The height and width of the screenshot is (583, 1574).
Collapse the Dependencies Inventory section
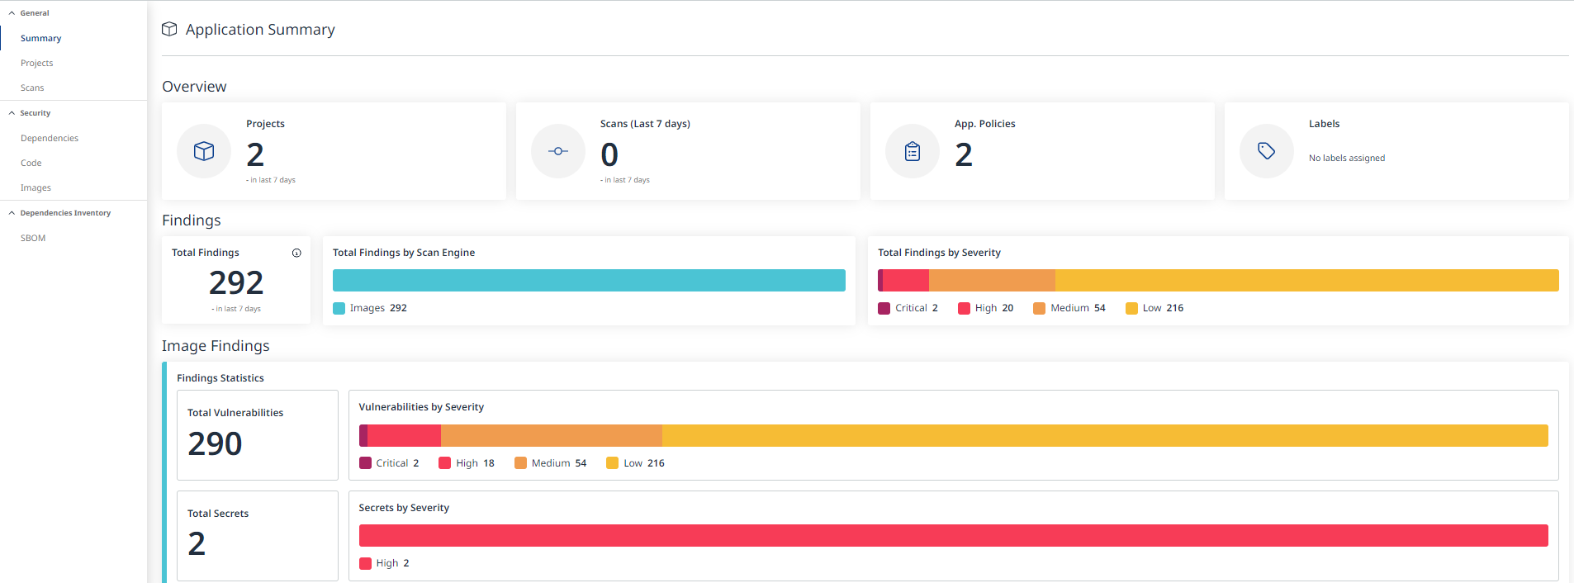[x=12, y=213]
